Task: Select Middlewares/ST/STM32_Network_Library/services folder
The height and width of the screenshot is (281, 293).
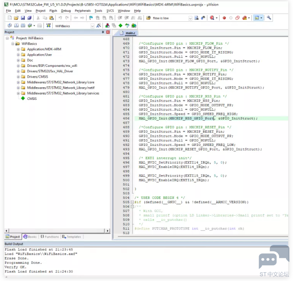Action: (x=63, y=93)
